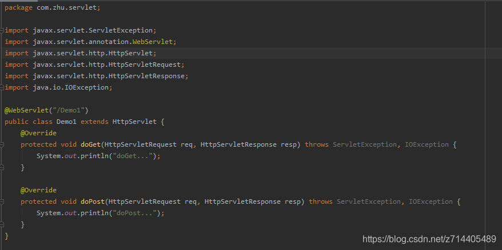
Task: Click WebServlet in the annotation import line
Action: pos(153,42)
